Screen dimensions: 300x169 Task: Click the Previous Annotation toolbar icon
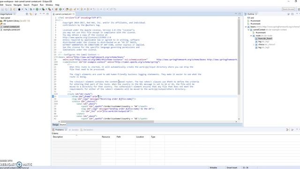88,9
